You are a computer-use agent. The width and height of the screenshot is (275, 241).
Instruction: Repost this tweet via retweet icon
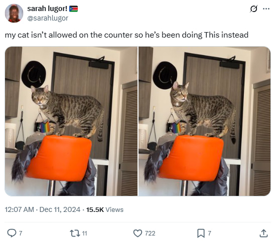pos(75,233)
